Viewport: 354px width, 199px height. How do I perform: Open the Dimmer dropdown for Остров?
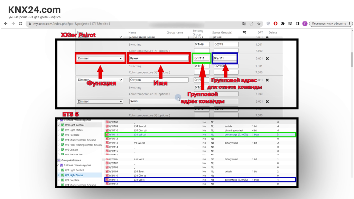click(100, 80)
